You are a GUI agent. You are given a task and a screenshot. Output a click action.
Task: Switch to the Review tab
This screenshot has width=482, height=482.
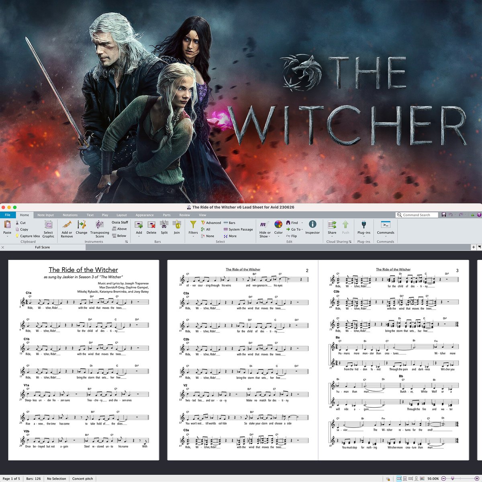click(x=184, y=215)
